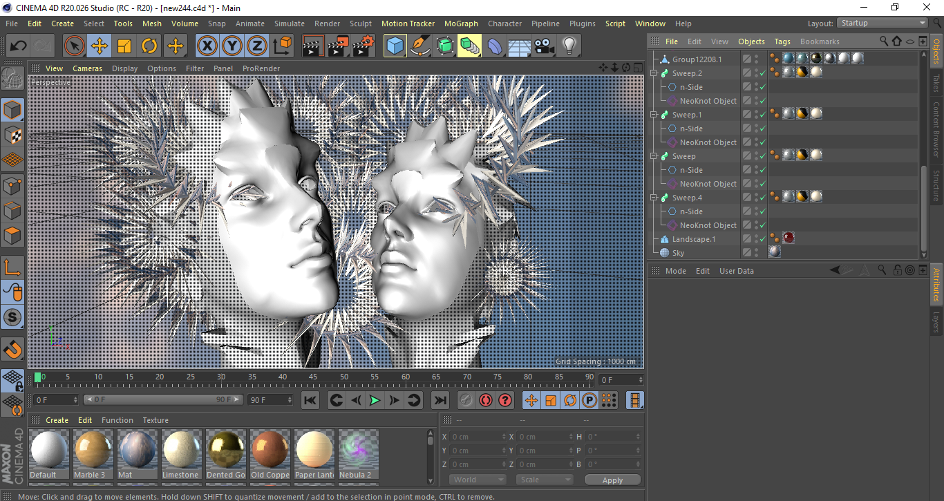944x501 pixels.
Task: Collapse the Sweep.2 object tree
Action: [x=653, y=73]
